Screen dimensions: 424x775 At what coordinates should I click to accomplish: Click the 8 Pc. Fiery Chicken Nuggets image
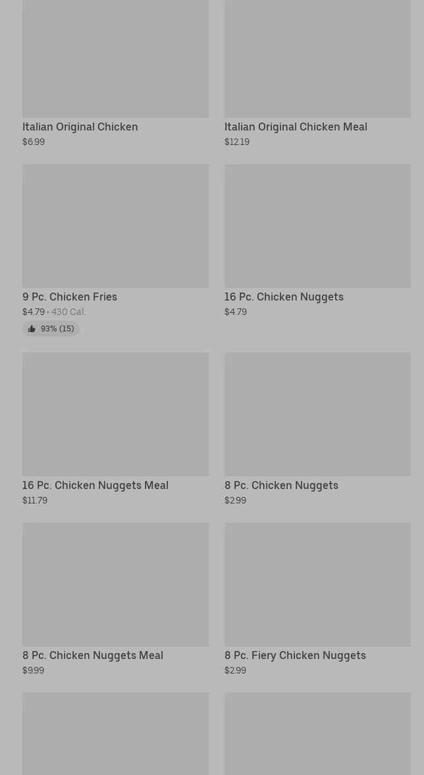click(317, 584)
